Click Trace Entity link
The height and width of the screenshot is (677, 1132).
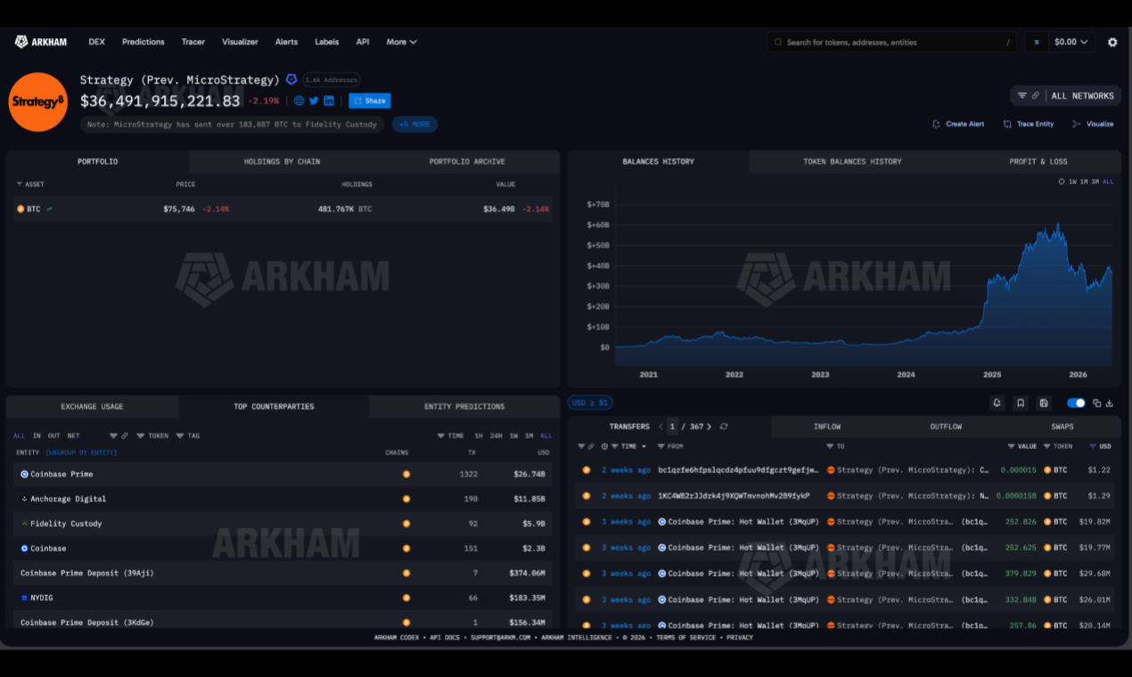click(x=1028, y=124)
